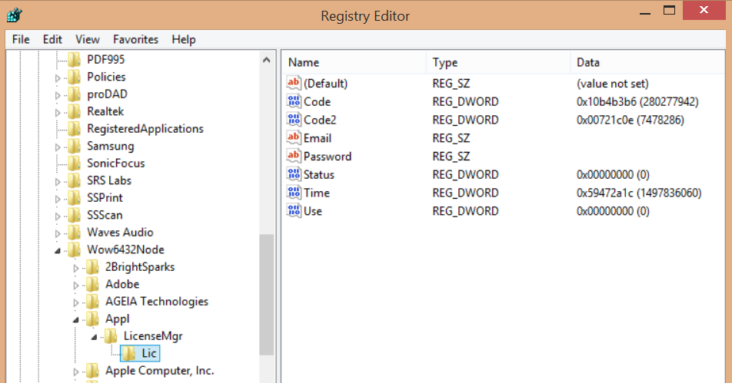This screenshot has height=383, width=732.
Task: Click the Registry Editor app icon in title bar
Action: (15, 15)
